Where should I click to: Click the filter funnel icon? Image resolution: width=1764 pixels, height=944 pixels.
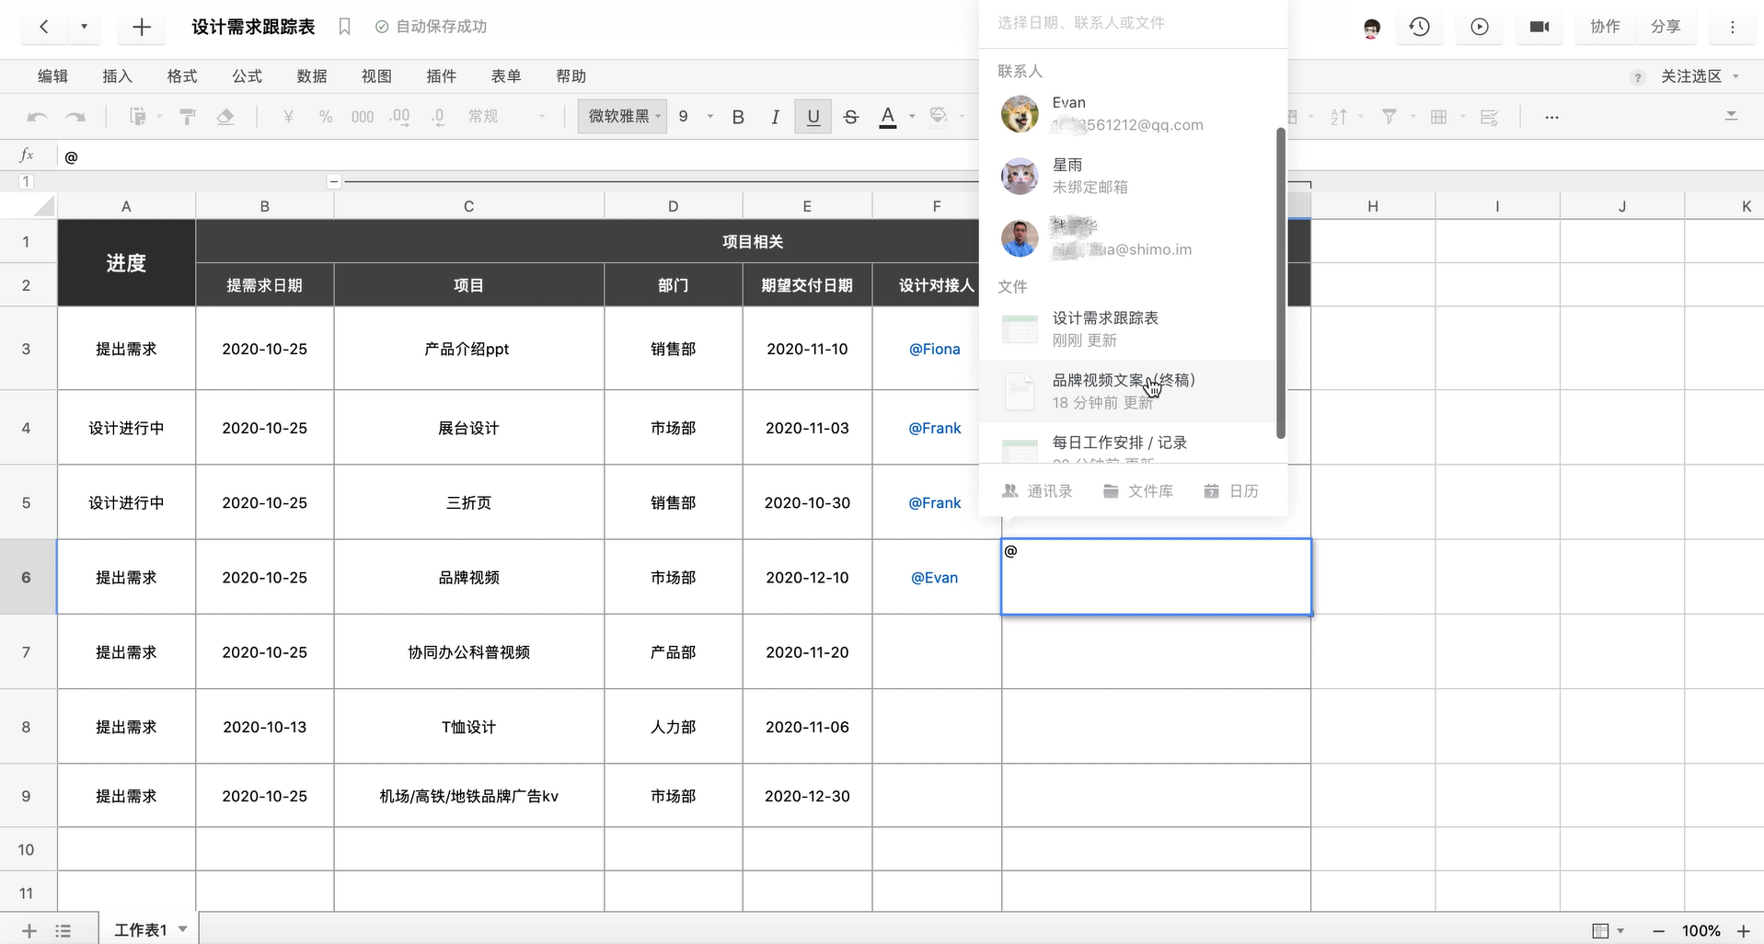(1389, 117)
